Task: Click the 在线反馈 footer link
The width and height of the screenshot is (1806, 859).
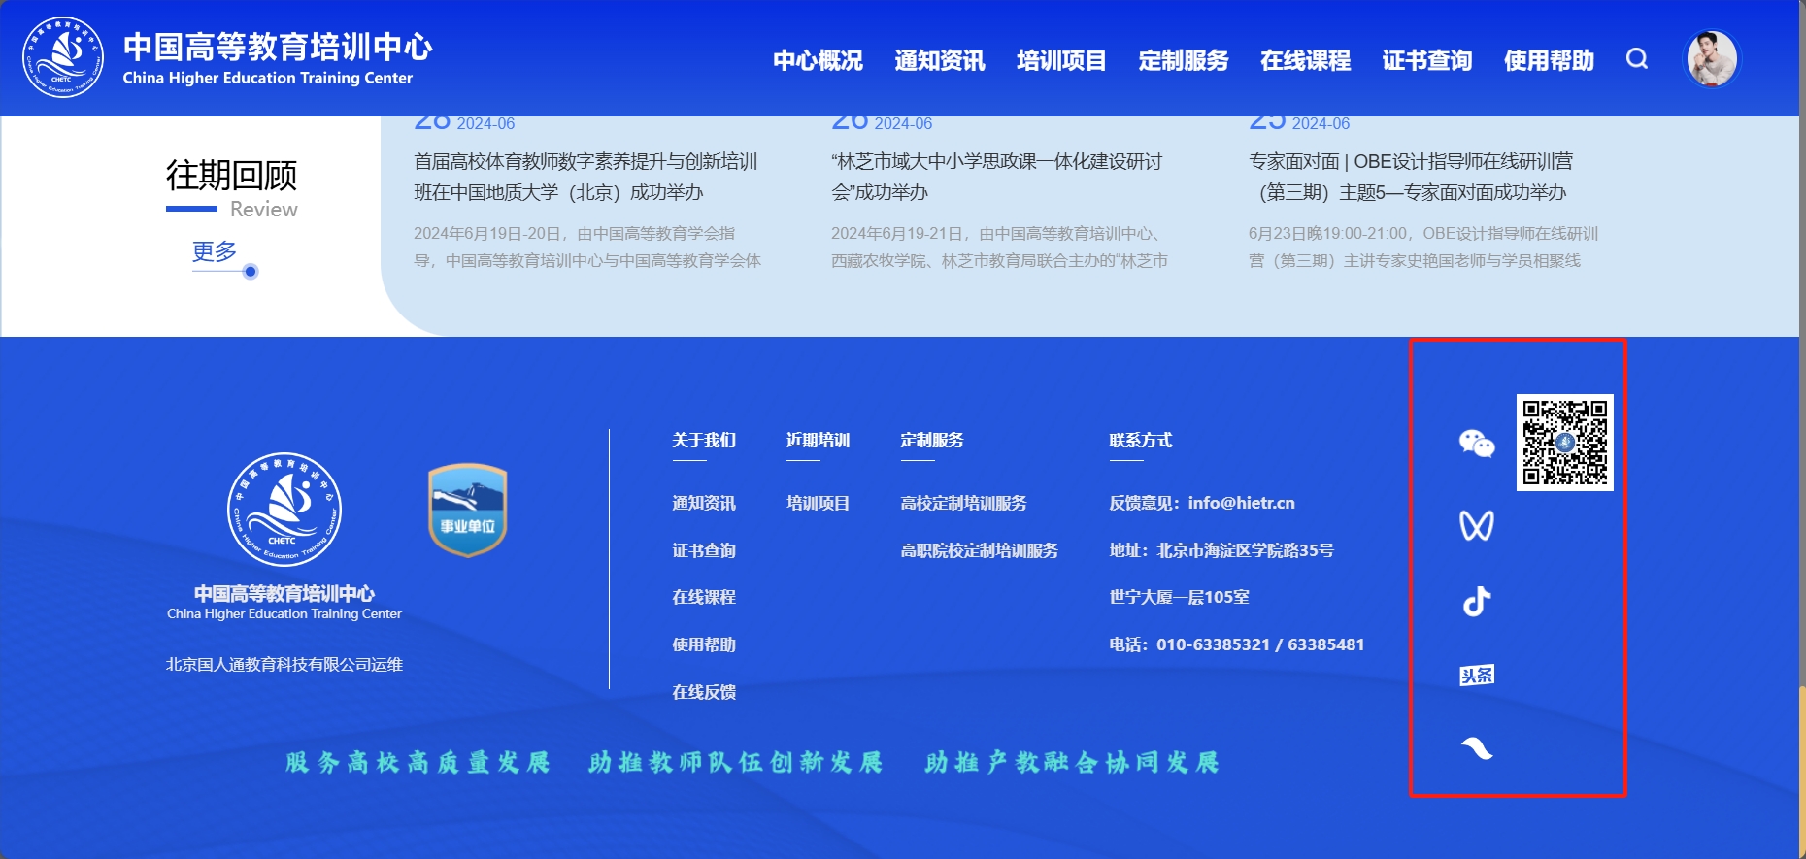Action: pos(704,692)
